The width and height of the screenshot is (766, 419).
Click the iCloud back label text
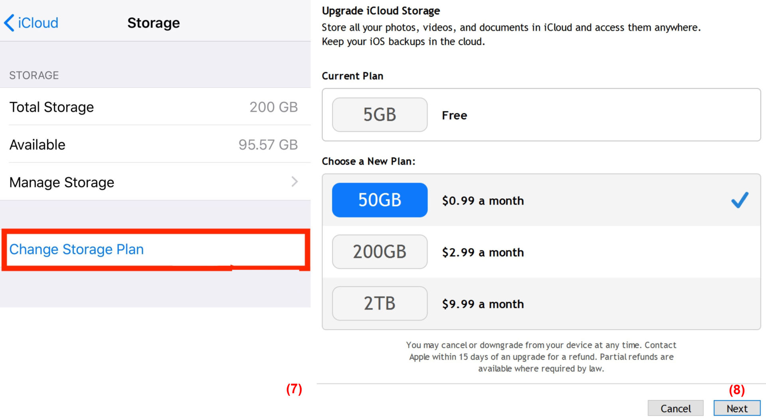click(38, 23)
